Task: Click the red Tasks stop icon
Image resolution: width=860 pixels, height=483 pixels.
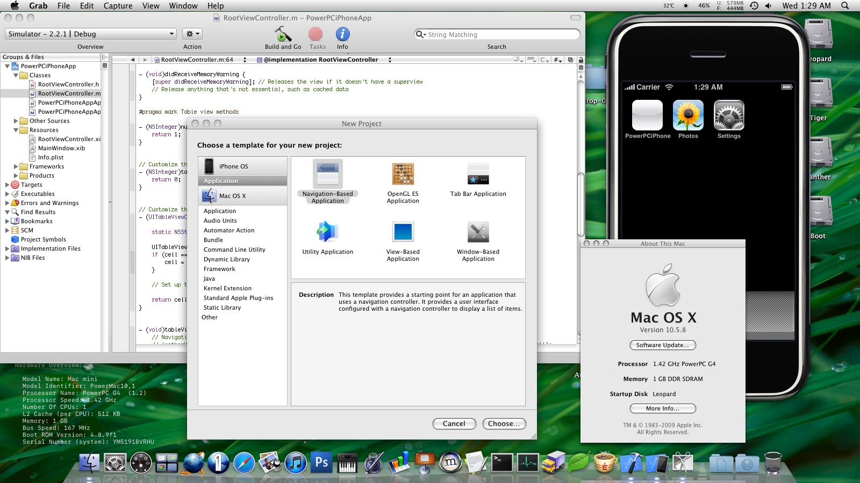Action: pos(316,34)
